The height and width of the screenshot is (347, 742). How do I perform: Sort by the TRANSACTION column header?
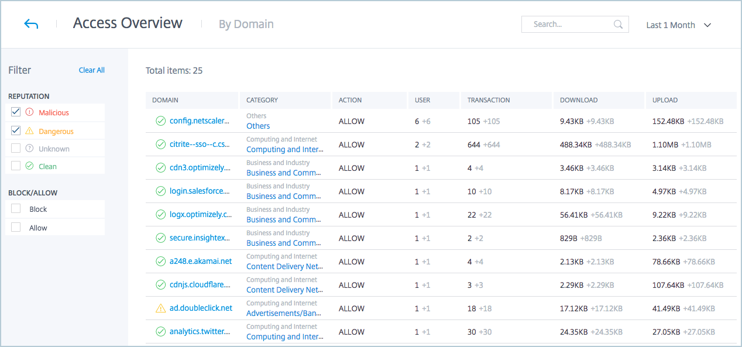click(489, 100)
